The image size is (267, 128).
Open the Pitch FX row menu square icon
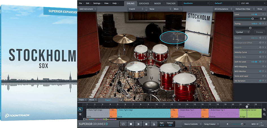263,47
